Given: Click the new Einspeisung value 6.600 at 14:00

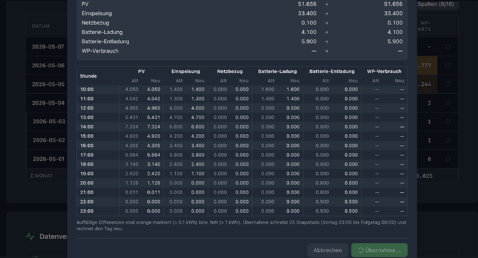Looking at the screenshot, I should pos(198,127).
